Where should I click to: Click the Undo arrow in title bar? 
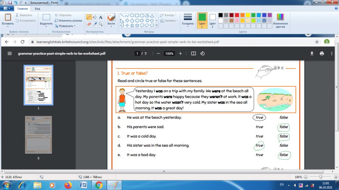pyautogui.click(x=16, y=2)
